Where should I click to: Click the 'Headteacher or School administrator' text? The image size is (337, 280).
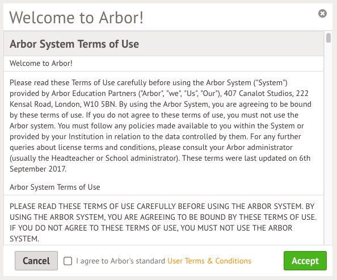click(113, 158)
